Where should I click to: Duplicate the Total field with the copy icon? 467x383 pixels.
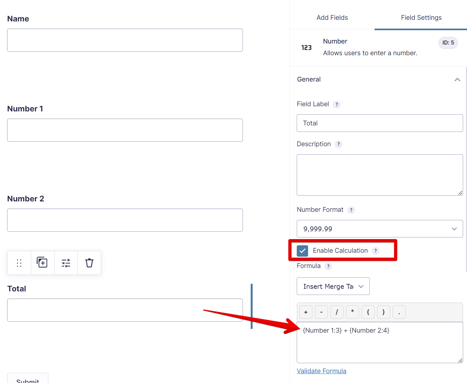[x=42, y=263]
